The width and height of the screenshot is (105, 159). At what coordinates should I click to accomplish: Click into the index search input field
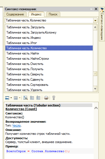point(49,20)
